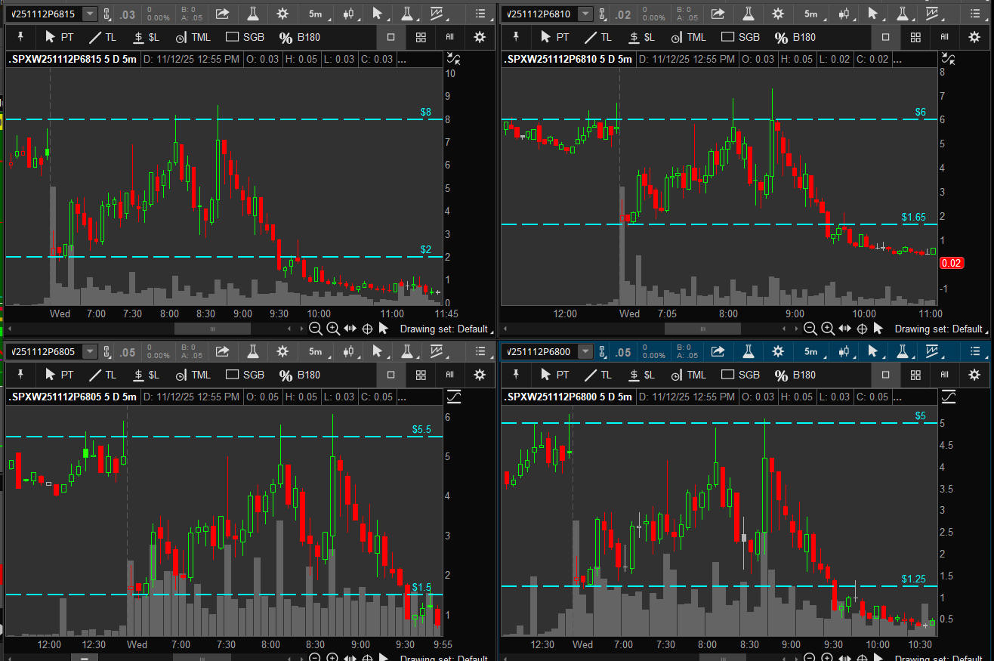Open symbol dropdown for P6815 chart

click(x=90, y=14)
